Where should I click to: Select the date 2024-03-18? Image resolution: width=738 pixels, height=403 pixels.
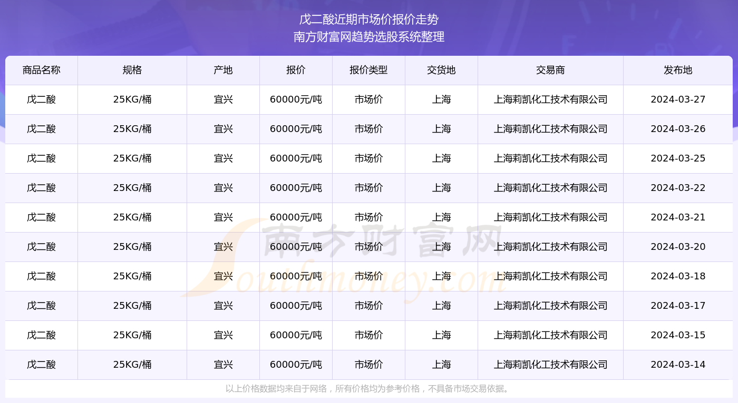click(678, 276)
